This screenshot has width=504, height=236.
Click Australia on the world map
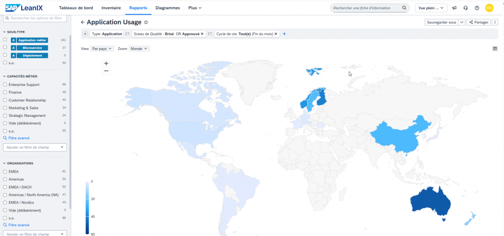click(x=431, y=202)
